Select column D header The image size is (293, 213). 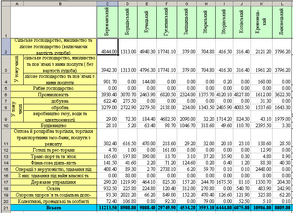[127, 4]
